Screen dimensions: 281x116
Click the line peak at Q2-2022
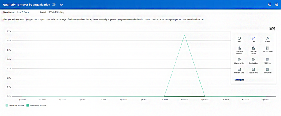click(x=185, y=35)
